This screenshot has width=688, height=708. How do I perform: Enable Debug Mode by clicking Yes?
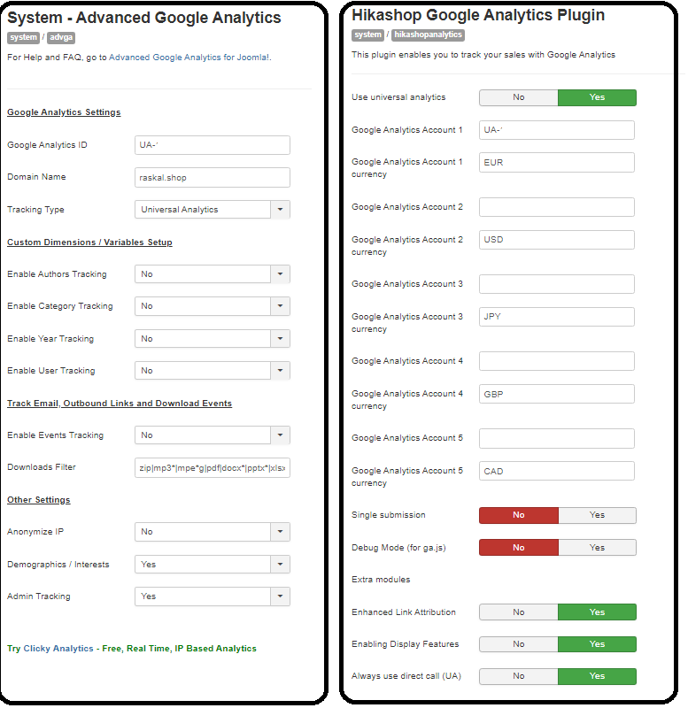point(597,548)
